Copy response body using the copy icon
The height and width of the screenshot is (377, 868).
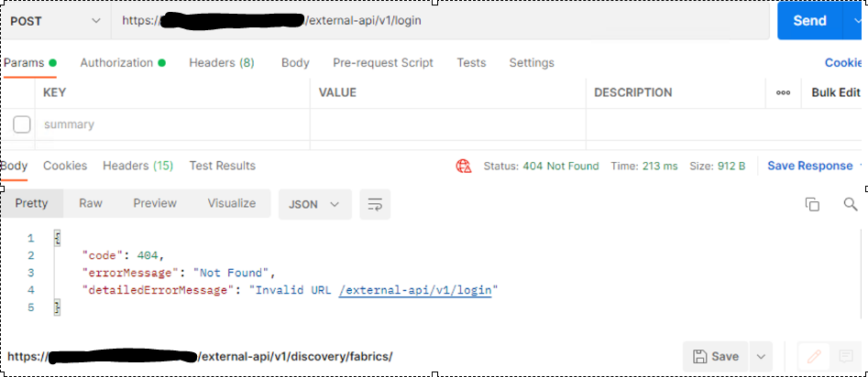811,204
